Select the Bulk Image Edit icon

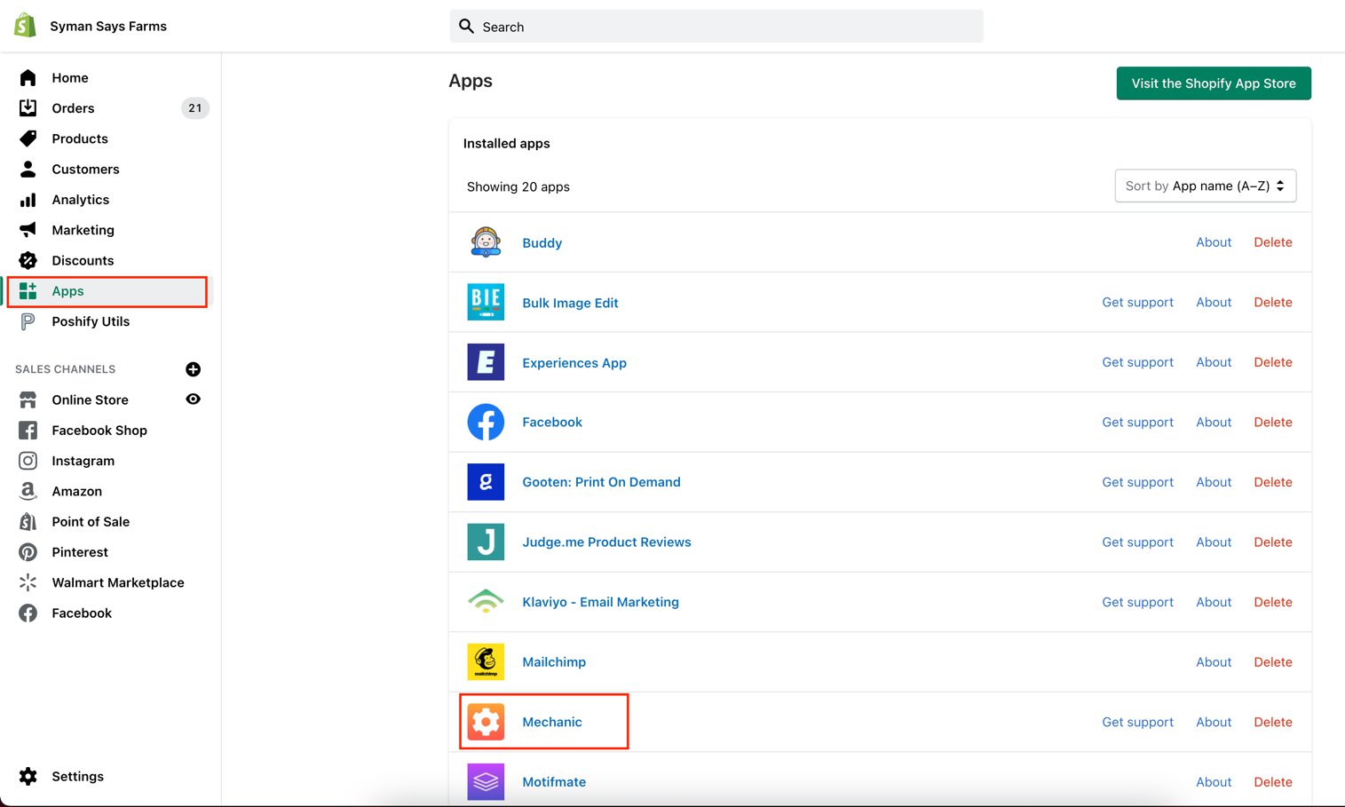point(486,303)
